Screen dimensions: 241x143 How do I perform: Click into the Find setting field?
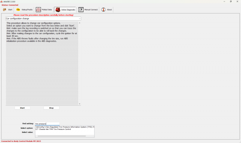pyautogui.click(x=47, y=124)
